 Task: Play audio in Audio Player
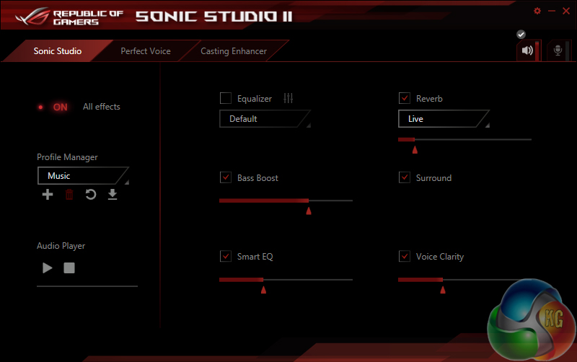click(x=47, y=268)
